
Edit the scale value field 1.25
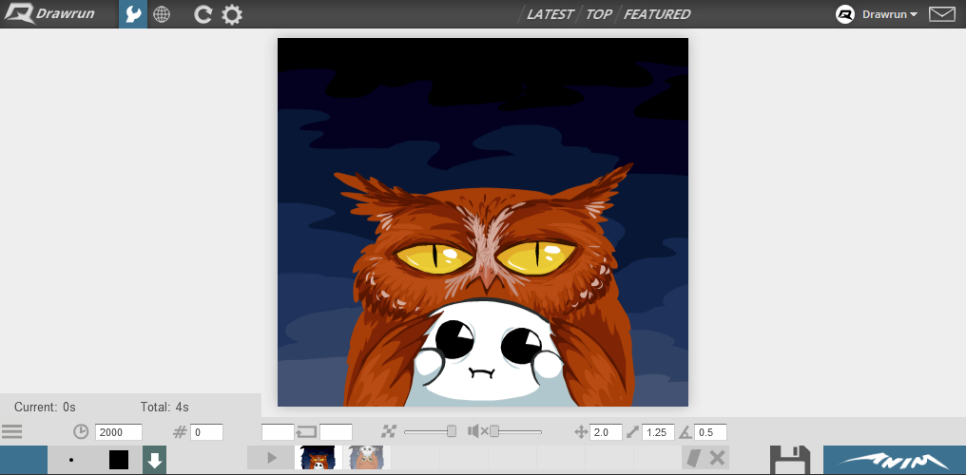658,432
